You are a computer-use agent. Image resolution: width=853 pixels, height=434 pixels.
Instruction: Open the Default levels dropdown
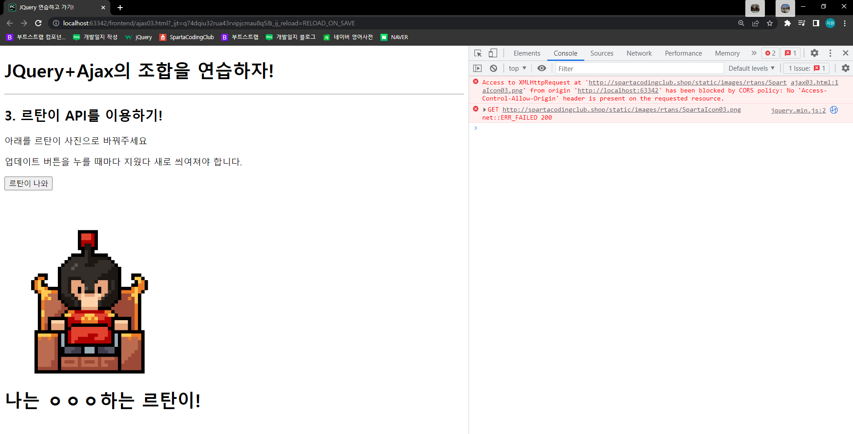[x=752, y=68]
